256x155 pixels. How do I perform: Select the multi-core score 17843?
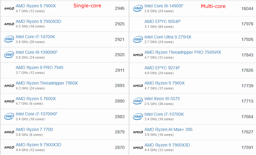click(247, 55)
